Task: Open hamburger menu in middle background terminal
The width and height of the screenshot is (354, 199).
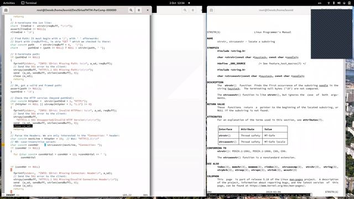Action: coord(193,10)
